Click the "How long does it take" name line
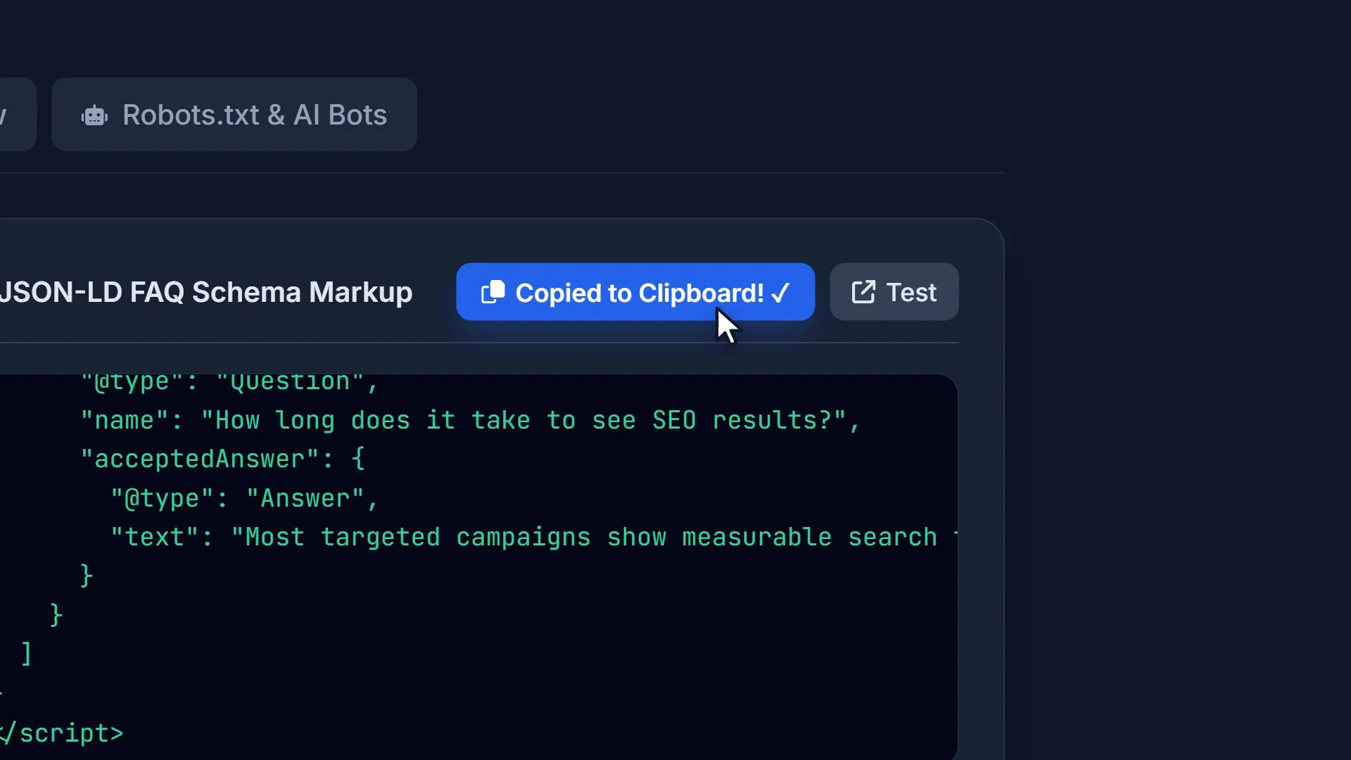 [470, 420]
